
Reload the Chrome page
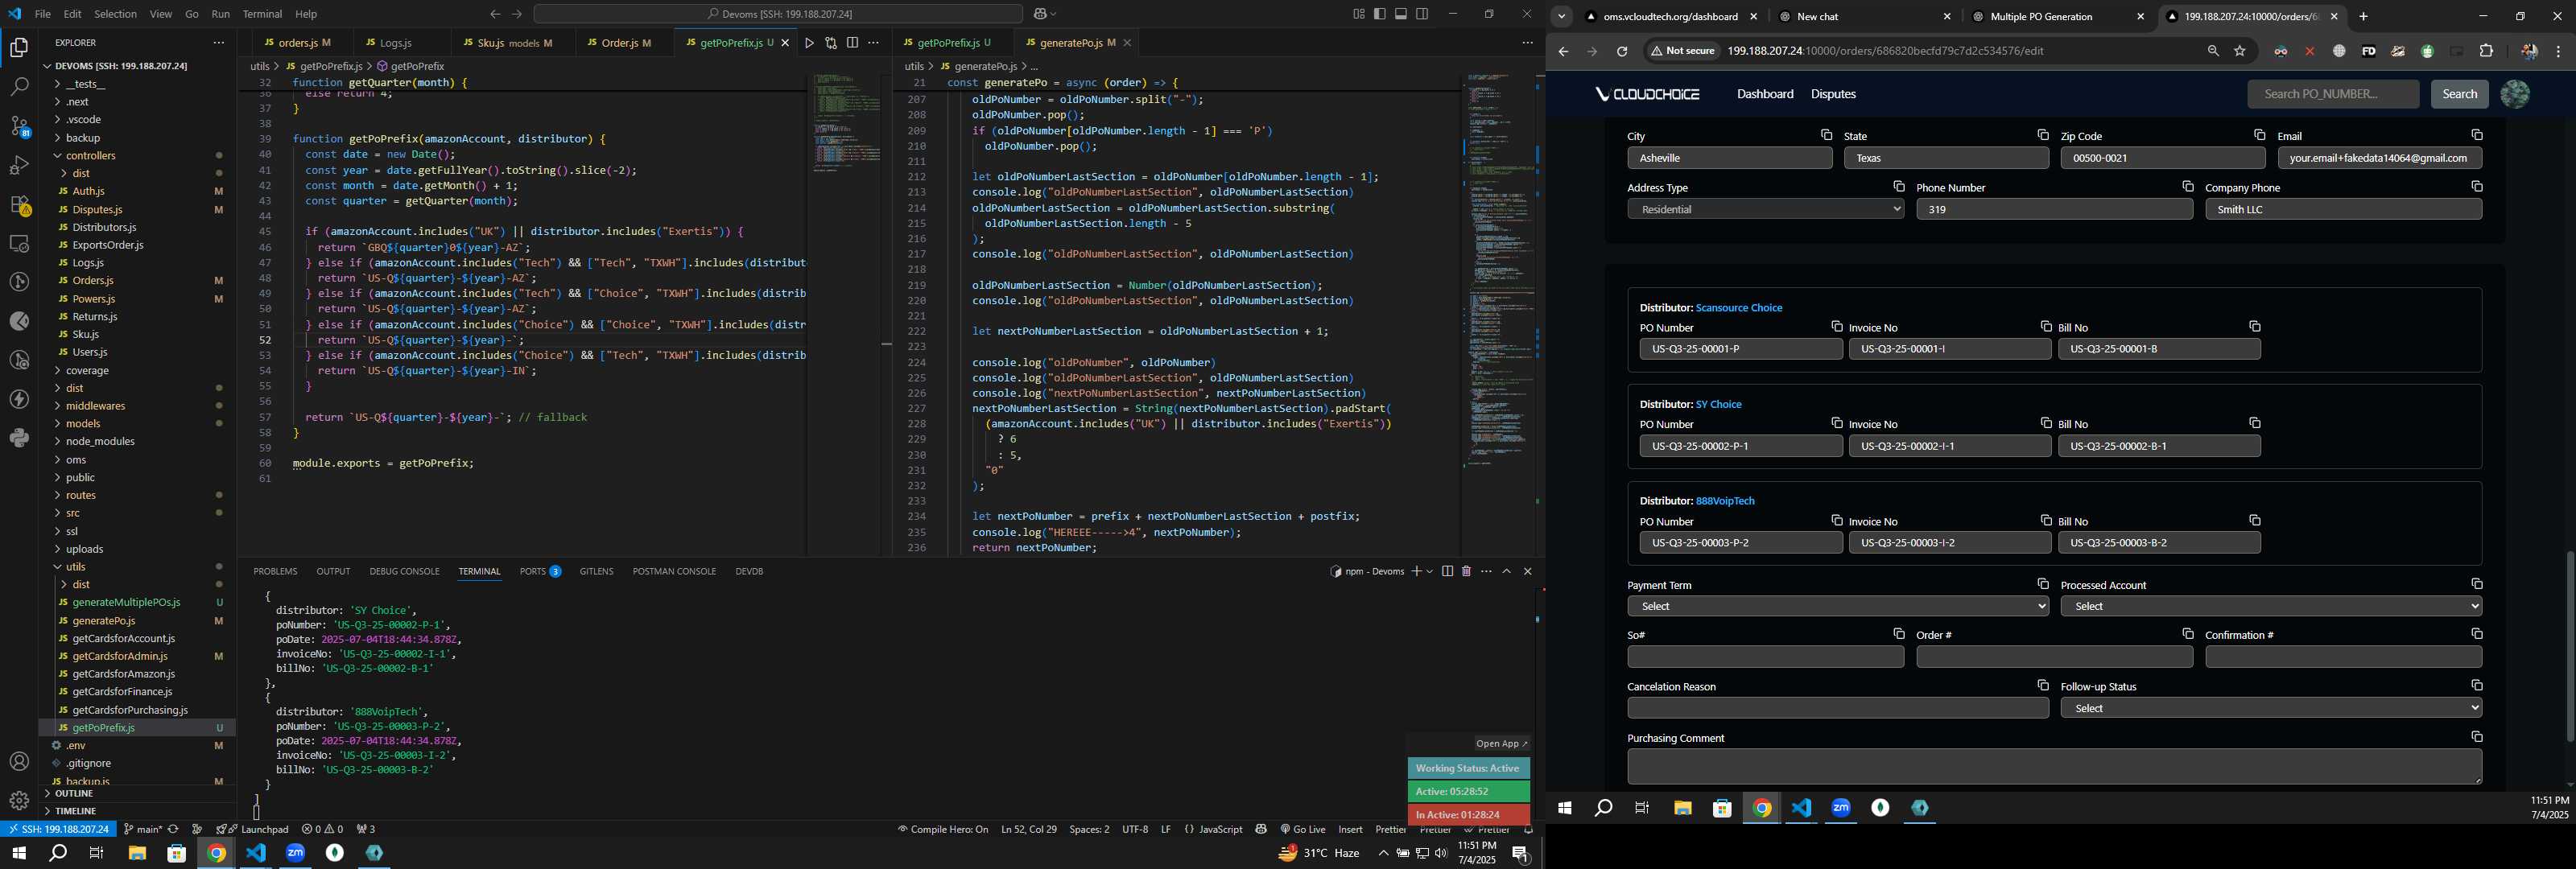tap(1622, 52)
